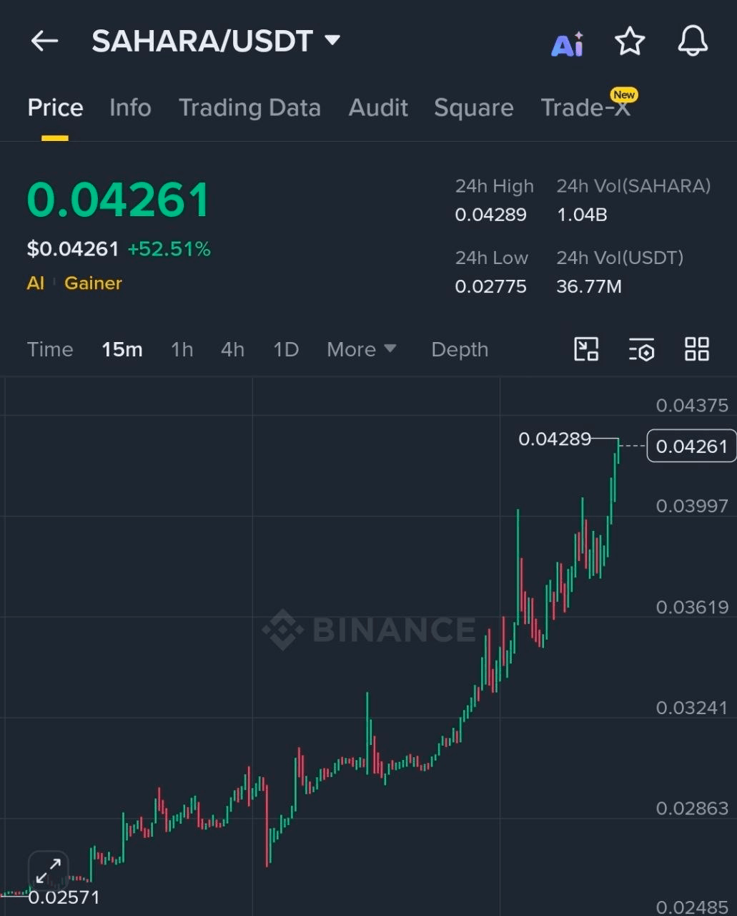Expand the More intervals dropdown
Image resolution: width=737 pixels, height=916 pixels.
[x=361, y=349]
